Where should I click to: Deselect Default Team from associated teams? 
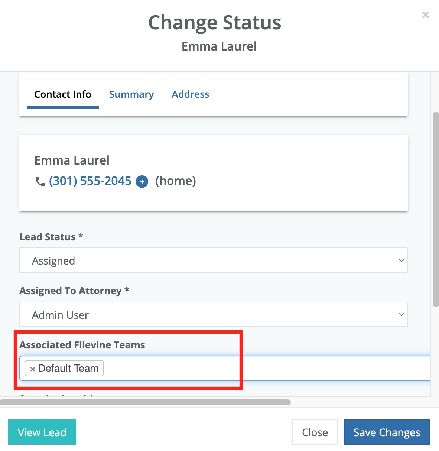[33, 369]
